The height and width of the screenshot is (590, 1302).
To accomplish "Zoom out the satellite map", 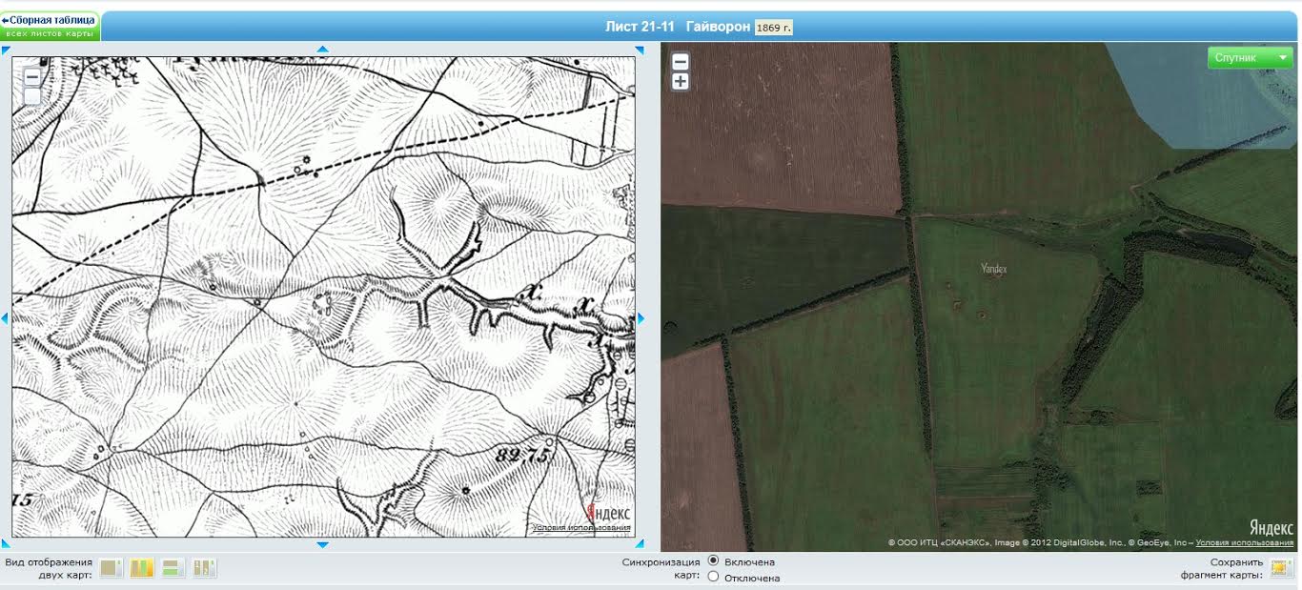I will 680,62.
